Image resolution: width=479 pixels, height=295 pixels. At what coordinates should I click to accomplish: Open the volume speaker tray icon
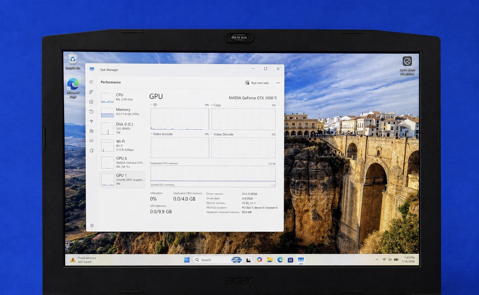390,260
